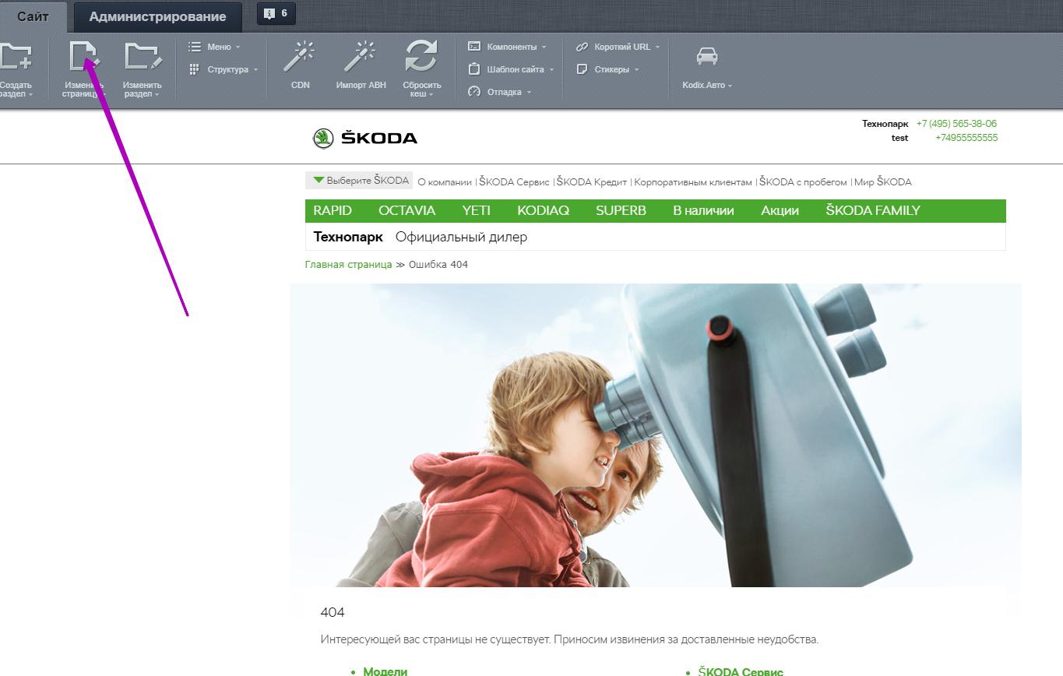This screenshot has height=676, width=1063.
Task: Follow the Мир ŠKODA link
Action: tap(883, 182)
